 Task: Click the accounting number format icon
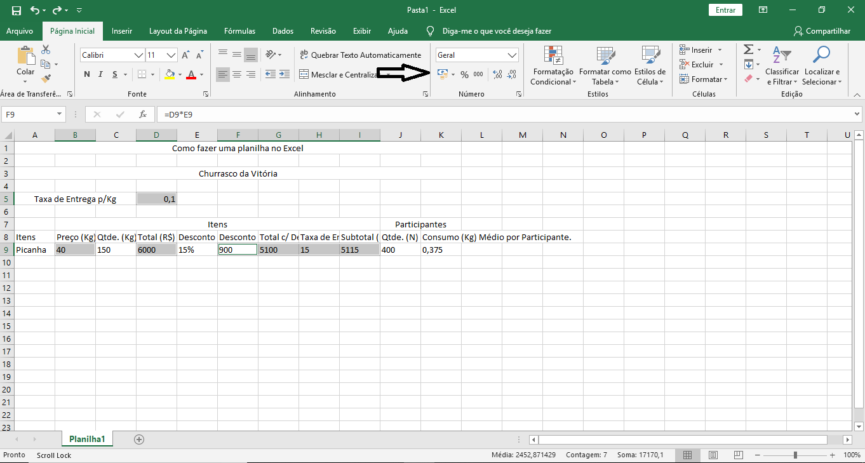443,74
